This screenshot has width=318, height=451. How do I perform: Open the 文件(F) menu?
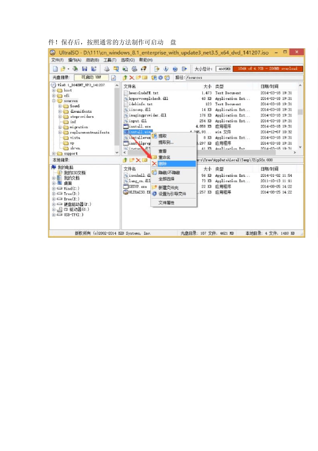pyautogui.click(x=57, y=60)
